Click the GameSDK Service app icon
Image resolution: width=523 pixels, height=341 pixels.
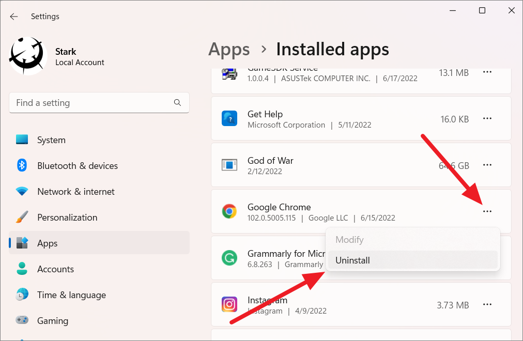pyautogui.click(x=229, y=74)
